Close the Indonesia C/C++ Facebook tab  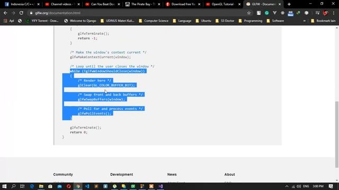39,4
